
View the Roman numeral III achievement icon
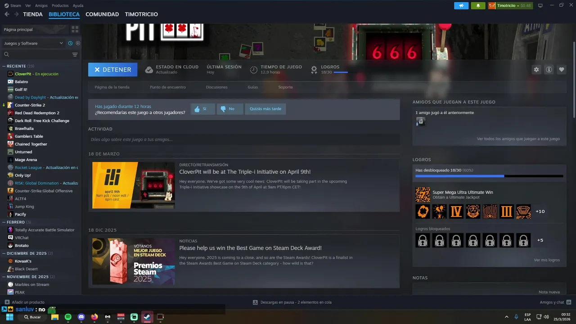click(x=506, y=211)
